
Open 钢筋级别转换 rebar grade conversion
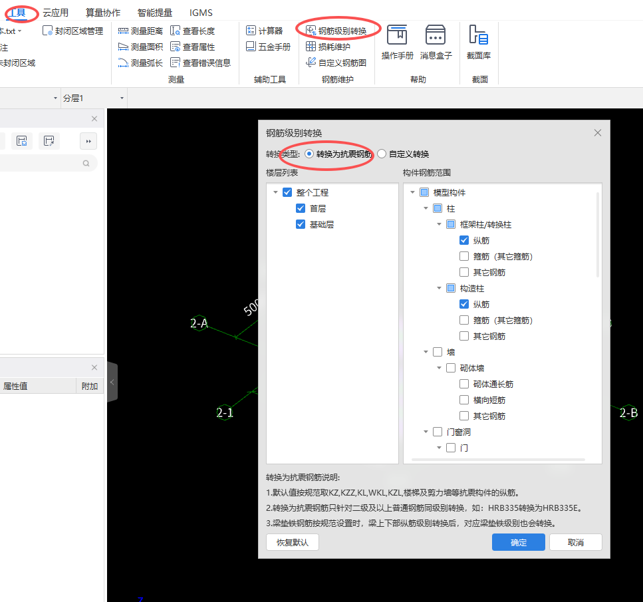tap(336, 31)
